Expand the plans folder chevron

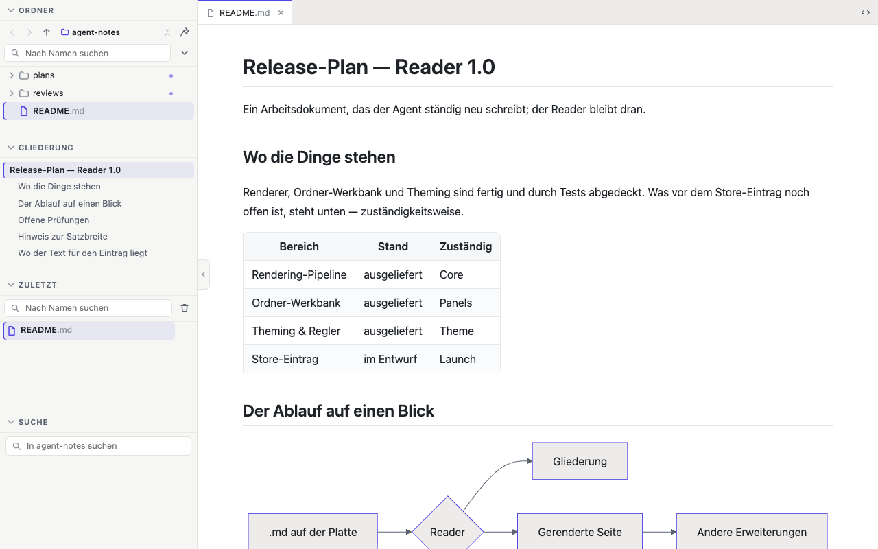point(12,75)
